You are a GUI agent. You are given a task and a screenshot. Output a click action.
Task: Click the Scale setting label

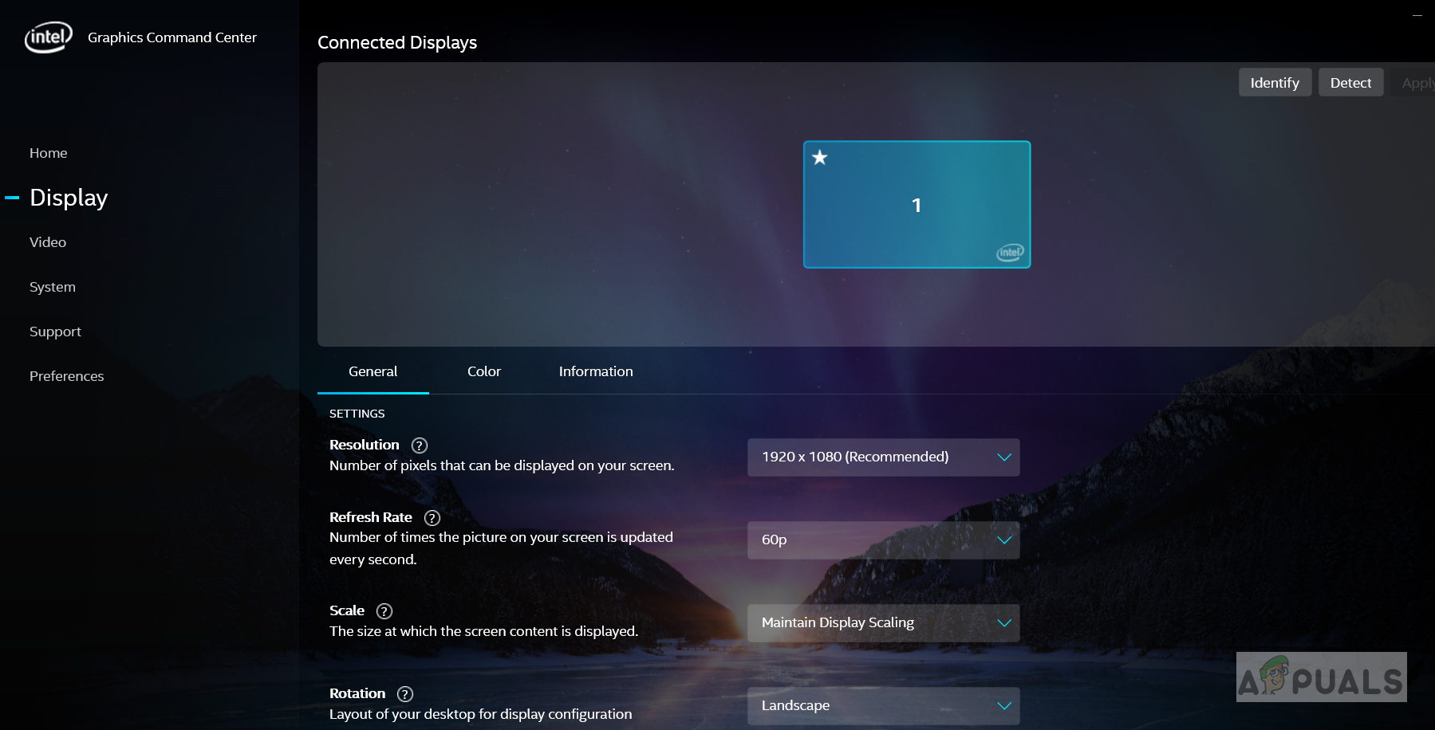click(x=347, y=610)
